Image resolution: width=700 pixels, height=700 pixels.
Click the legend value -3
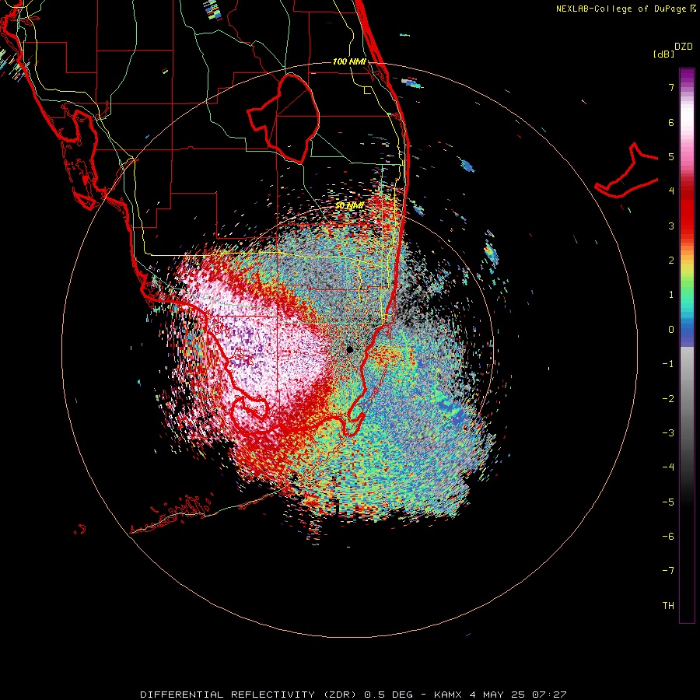(x=668, y=433)
